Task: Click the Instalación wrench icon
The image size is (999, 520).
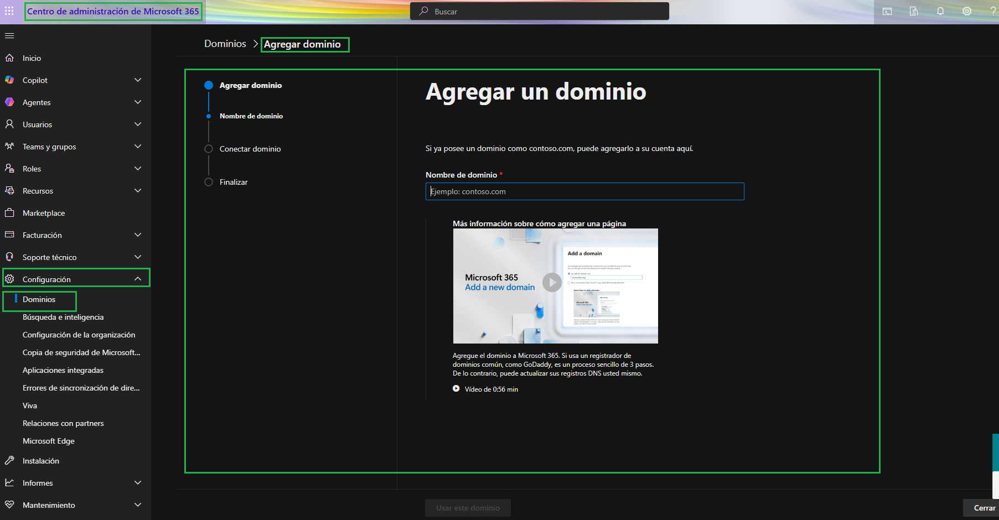Action: (x=9, y=461)
